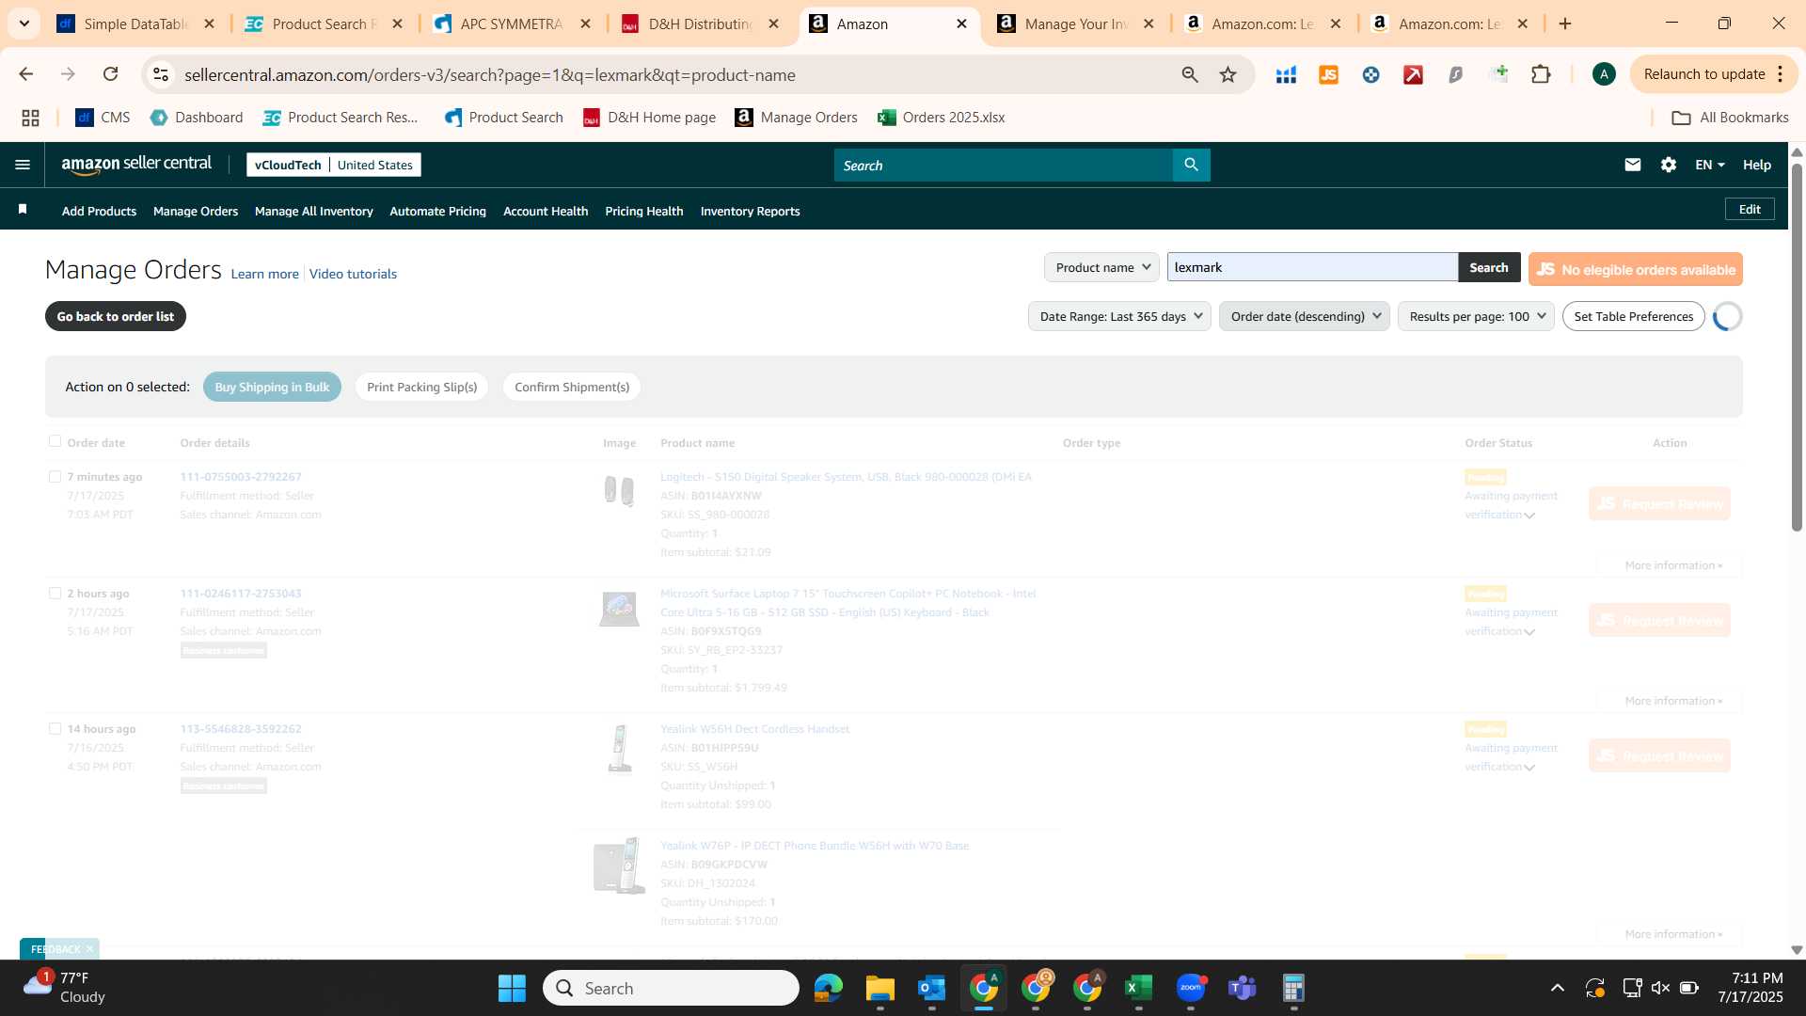
Task: Click the top search magnifier button
Action: (x=1191, y=165)
